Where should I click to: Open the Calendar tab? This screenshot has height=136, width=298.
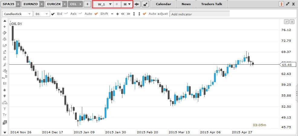163,4
